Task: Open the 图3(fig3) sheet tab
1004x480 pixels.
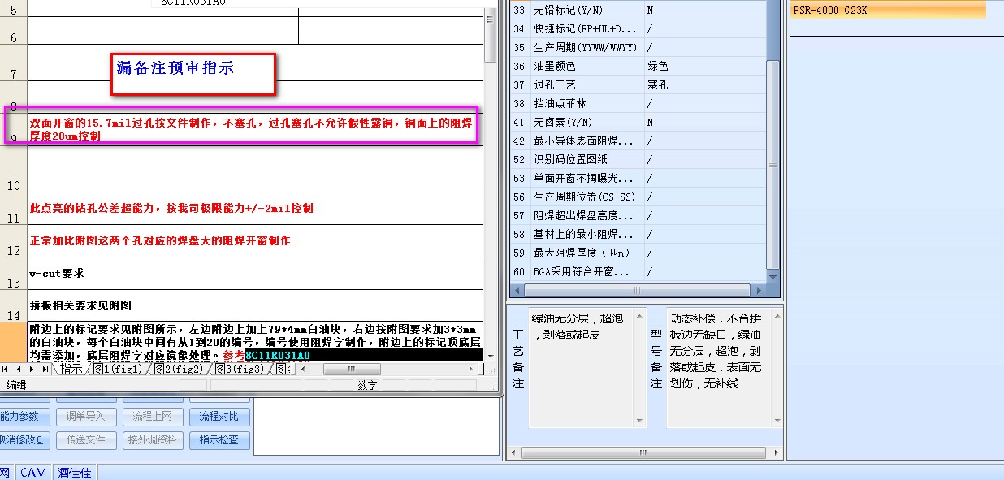Action: point(240,369)
